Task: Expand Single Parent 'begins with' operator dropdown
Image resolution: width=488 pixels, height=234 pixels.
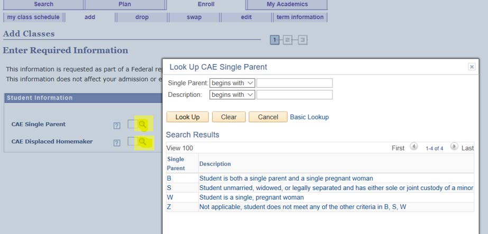Action: pos(232,83)
